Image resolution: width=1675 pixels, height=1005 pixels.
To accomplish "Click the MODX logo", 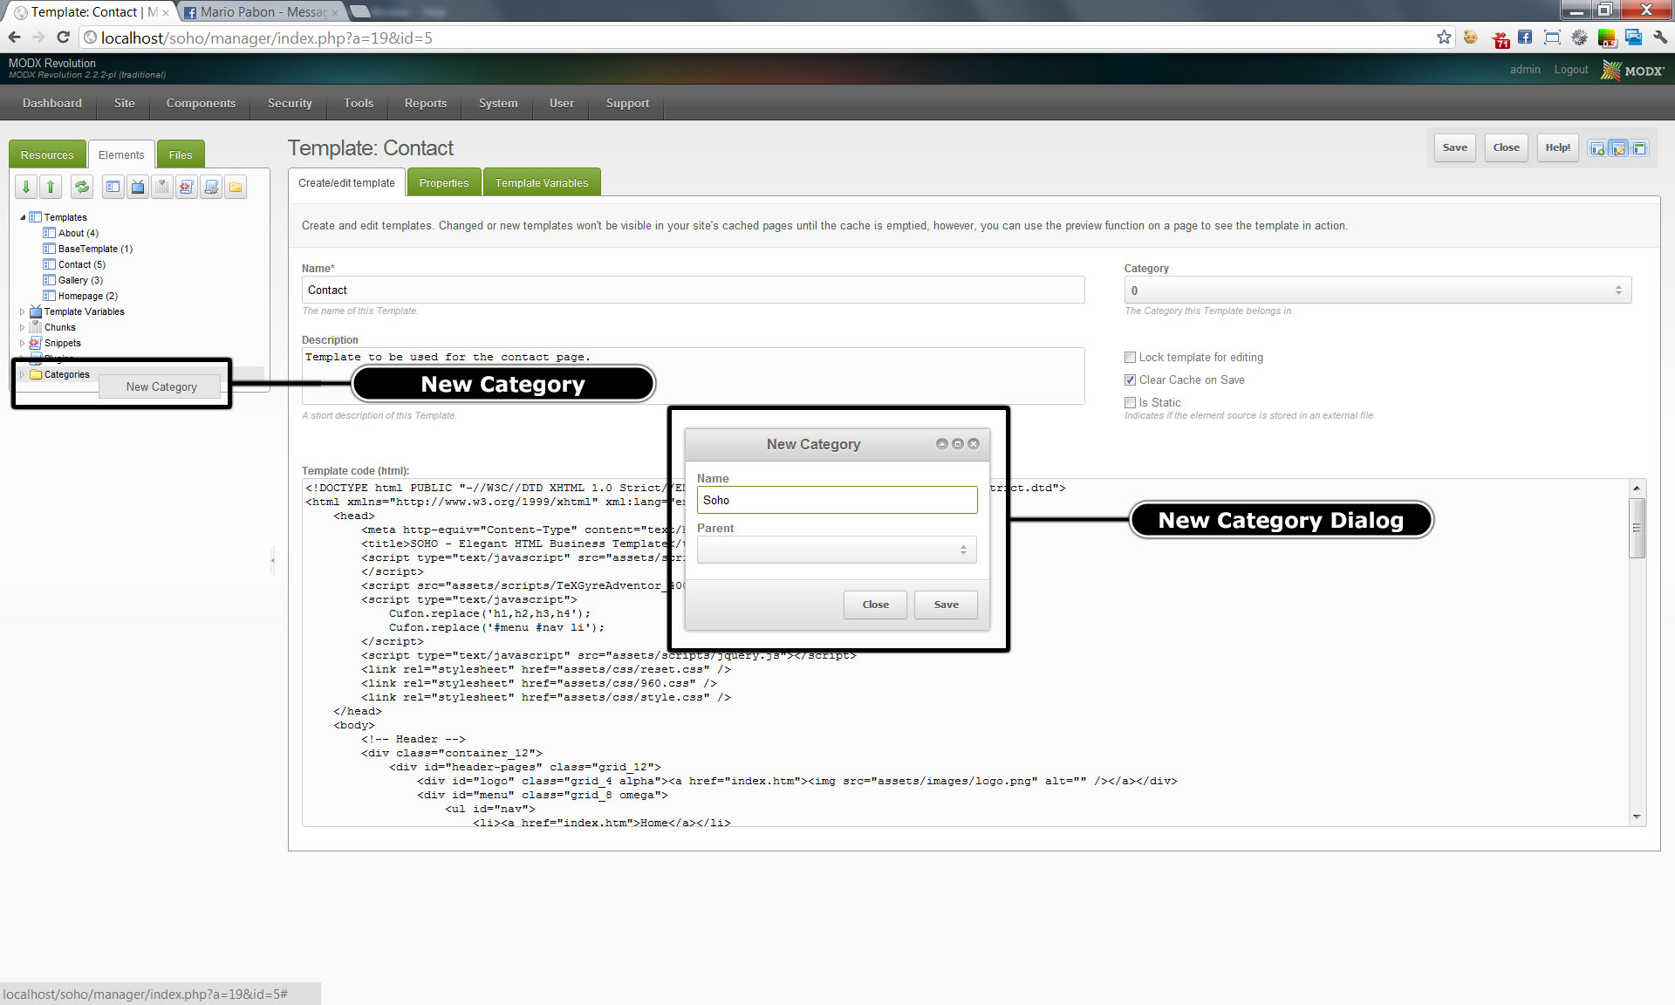I will [x=1632, y=70].
